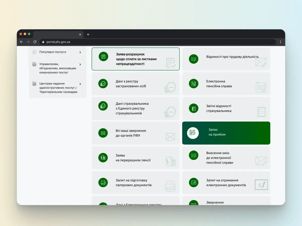Viewport: 302px width, 226px height.
Task: Expand Популярні послуги chevron arrow
Action: 80,52
